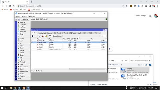Open New Terminal
This screenshot has width=160, height=90.
[x=24, y=67]
